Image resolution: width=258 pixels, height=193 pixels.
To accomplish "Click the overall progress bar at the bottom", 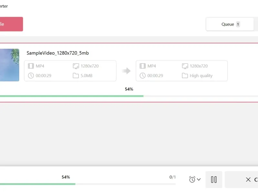I will [87, 184].
